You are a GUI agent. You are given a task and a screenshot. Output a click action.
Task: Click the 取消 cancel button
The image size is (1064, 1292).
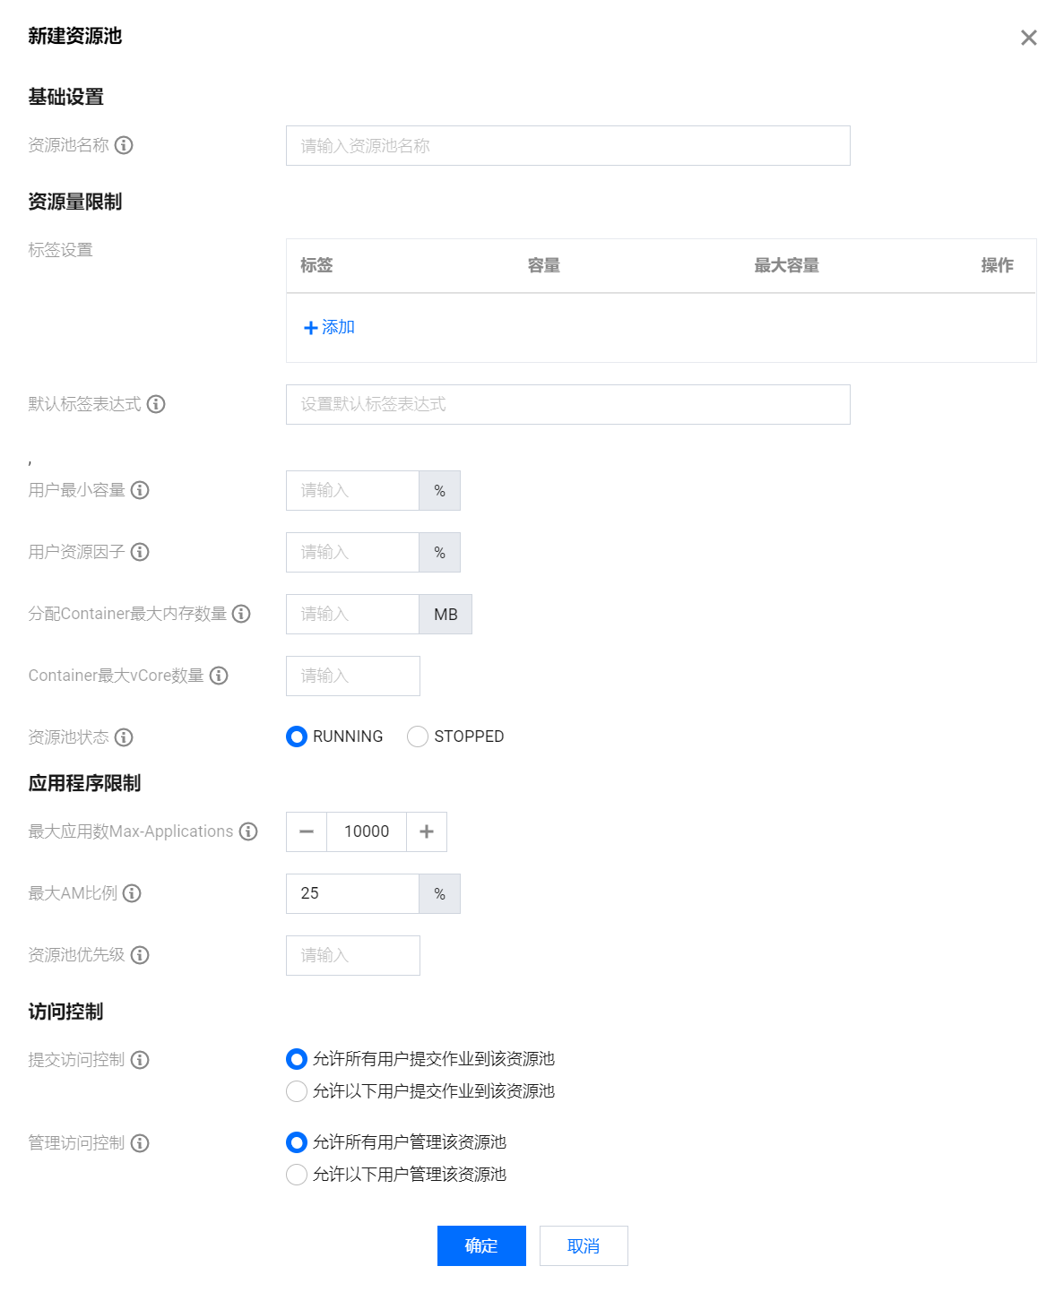click(583, 1245)
